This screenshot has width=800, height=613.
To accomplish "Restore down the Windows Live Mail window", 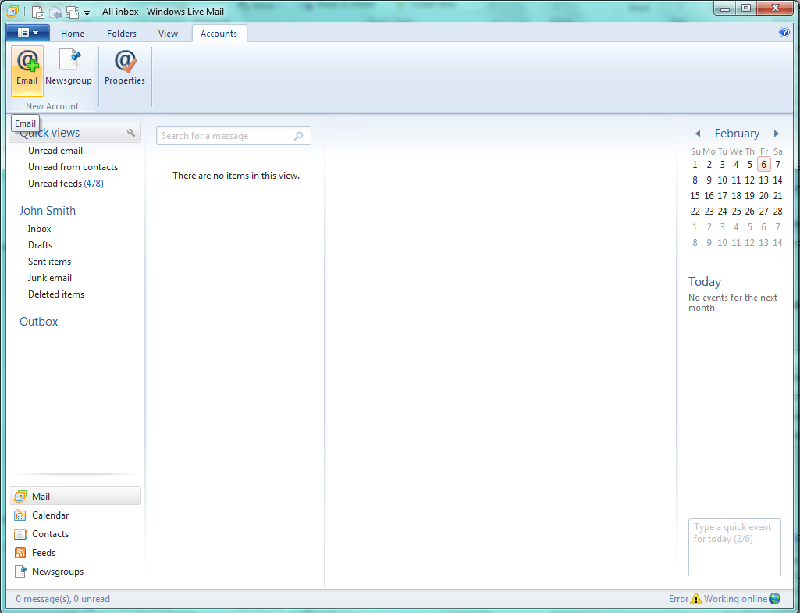I will (746, 9).
